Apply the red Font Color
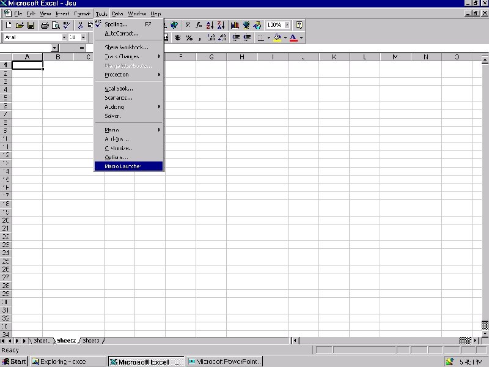The height and width of the screenshot is (367, 489). tap(293, 38)
